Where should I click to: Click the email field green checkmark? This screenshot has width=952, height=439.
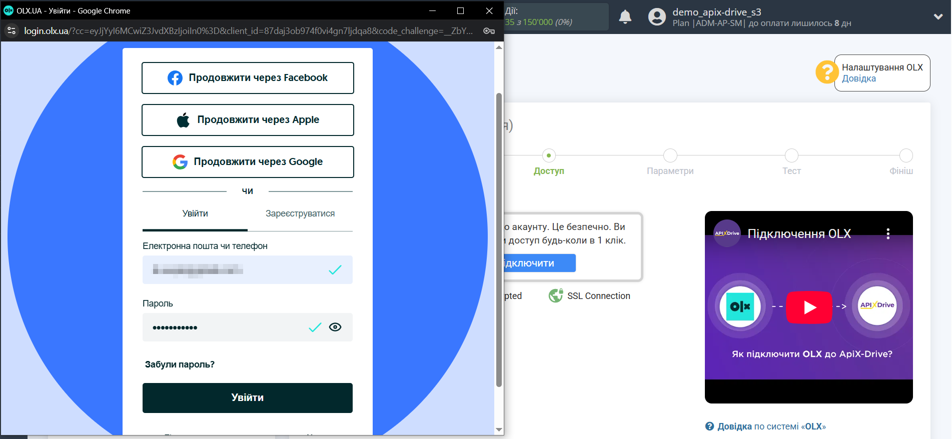(x=335, y=270)
